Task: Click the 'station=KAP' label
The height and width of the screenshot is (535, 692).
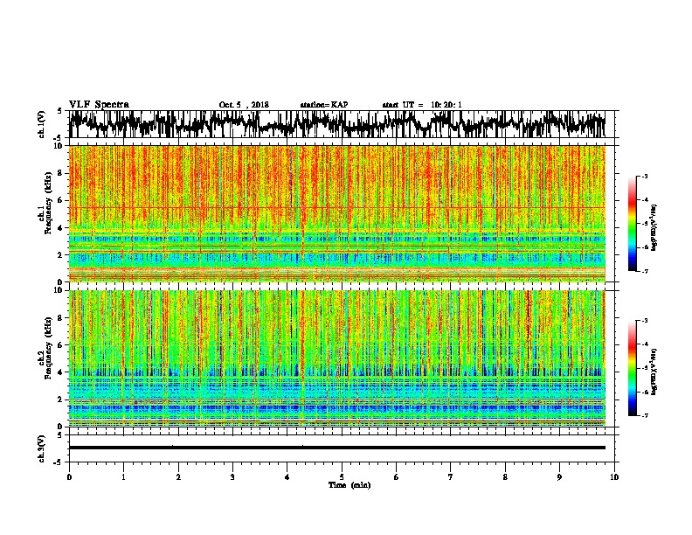Action: [324, 105]
